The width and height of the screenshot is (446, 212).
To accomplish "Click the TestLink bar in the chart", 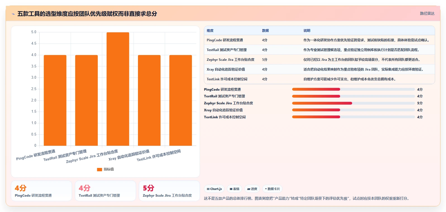I will [x=180, y=100].
